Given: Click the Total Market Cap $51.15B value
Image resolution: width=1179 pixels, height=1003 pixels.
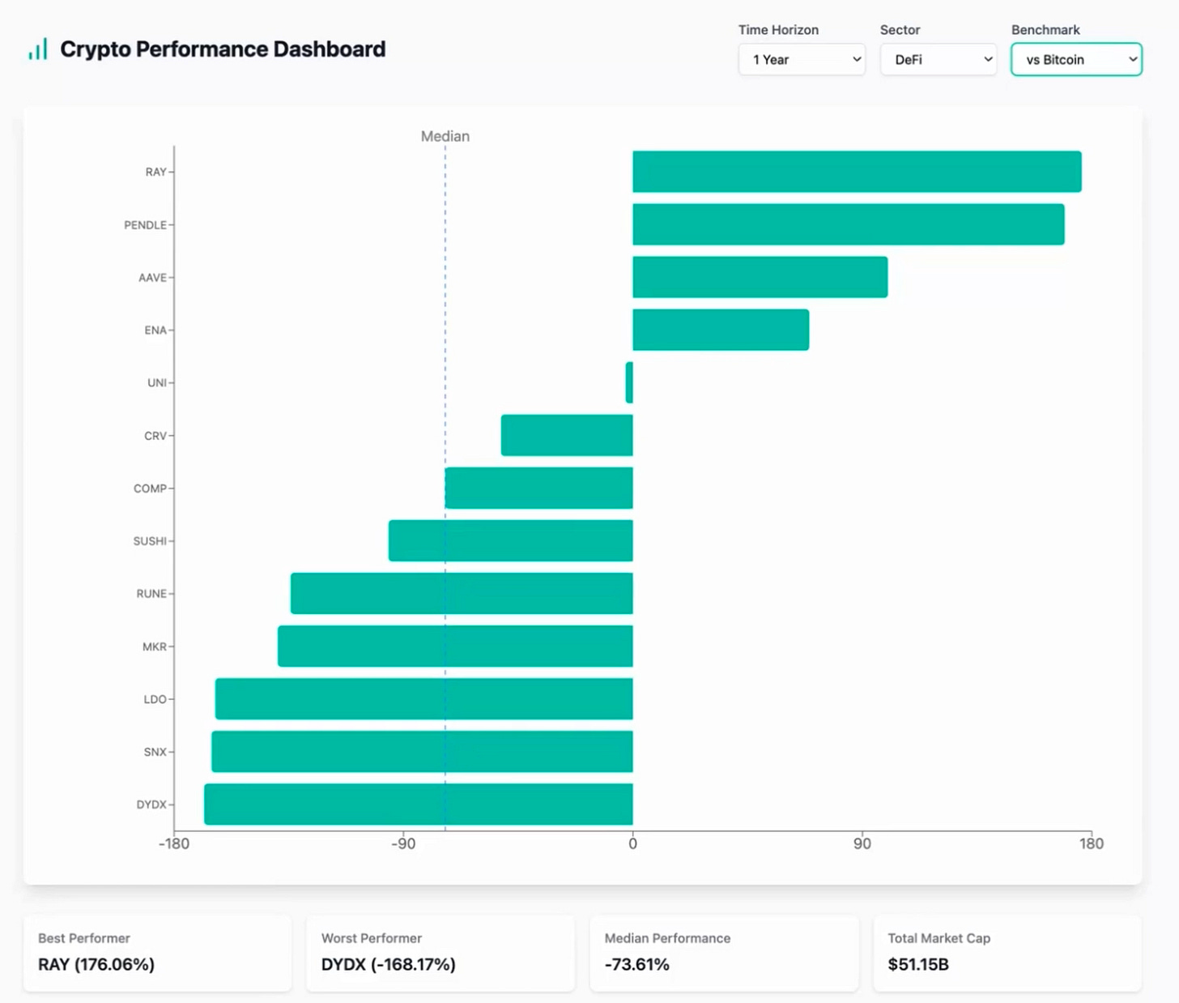Looking at the screenshot, I should [x=918, y=964].
